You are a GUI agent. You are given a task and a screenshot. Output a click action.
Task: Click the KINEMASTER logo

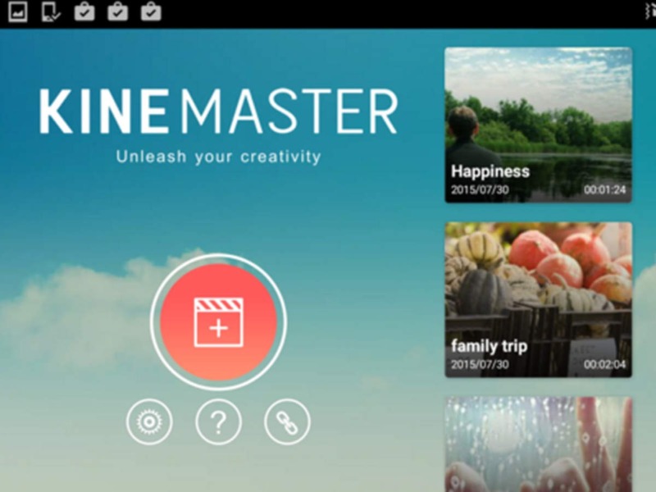(221, 111)
